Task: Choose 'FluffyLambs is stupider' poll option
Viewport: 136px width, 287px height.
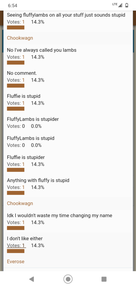Action: pyautogui.click(x=33, y=119)
